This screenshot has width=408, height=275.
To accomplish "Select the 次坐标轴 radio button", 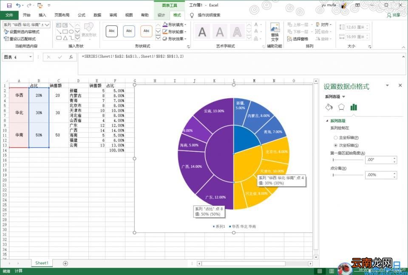I will click(335, 145).
